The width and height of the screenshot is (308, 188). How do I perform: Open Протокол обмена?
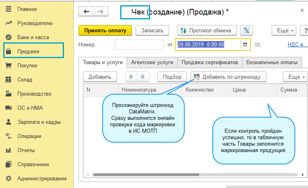tap(207, 30)
